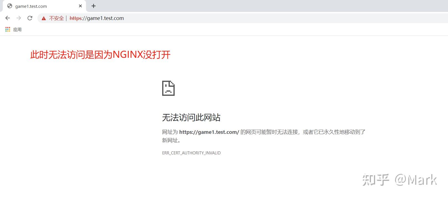Click the sad page error icon
This screenshot has height=198, width=448.
[x=168, y=88]
